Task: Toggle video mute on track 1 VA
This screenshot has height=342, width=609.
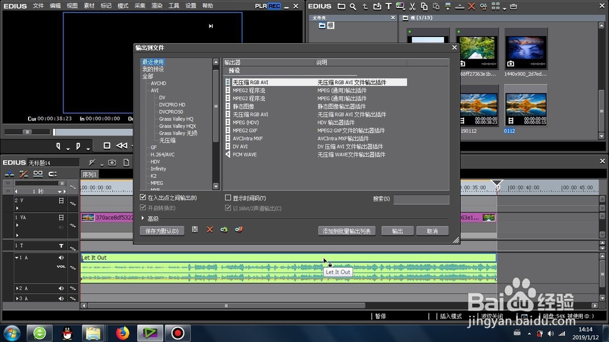Action: [61, 217]
